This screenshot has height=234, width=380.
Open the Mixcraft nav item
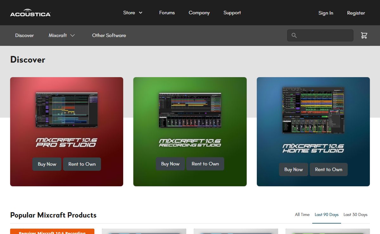pos(58,35)
